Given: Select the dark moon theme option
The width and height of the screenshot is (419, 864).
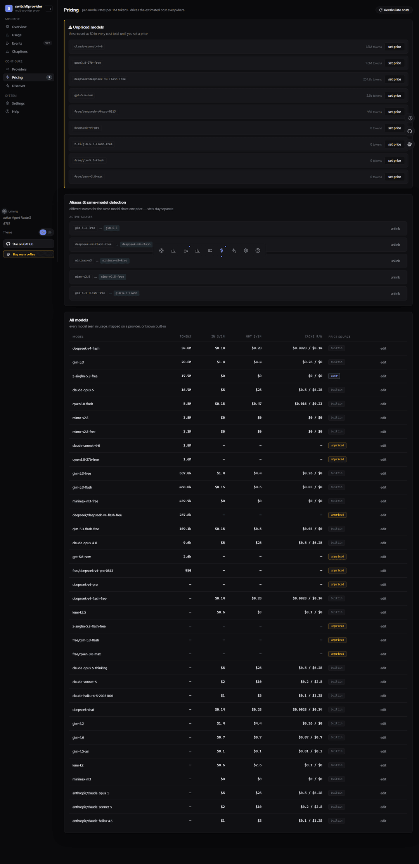Looking at the screenshot, I should (43, 232).
